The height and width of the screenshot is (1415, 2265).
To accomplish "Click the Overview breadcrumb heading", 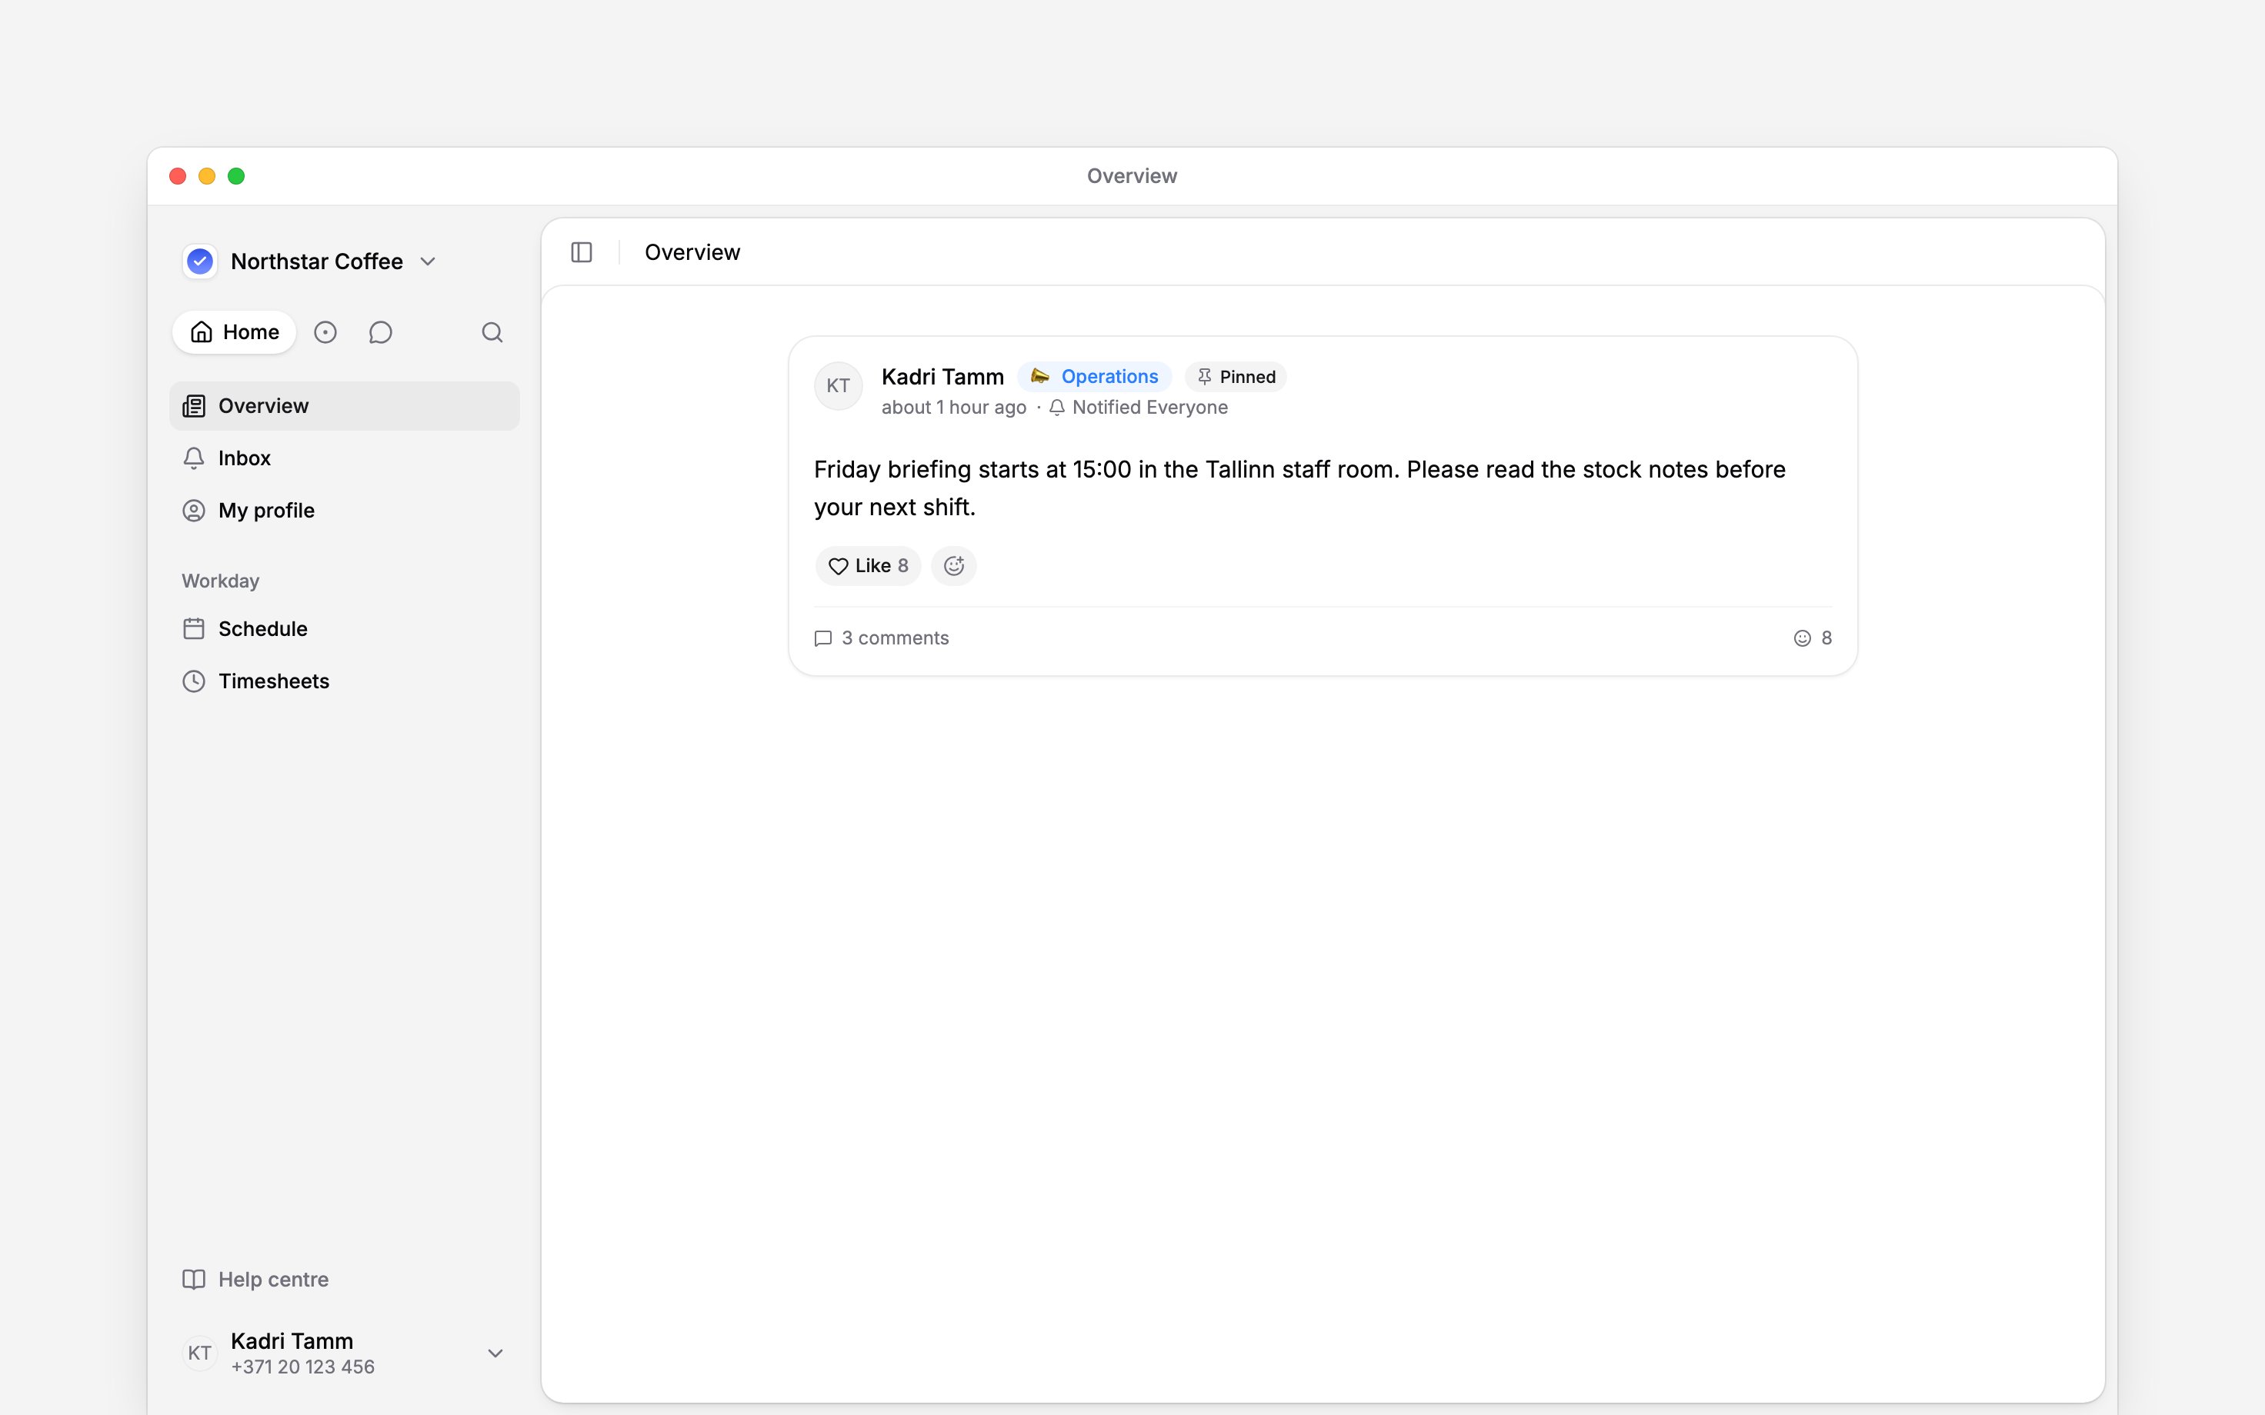I will [x=692, y=251].
